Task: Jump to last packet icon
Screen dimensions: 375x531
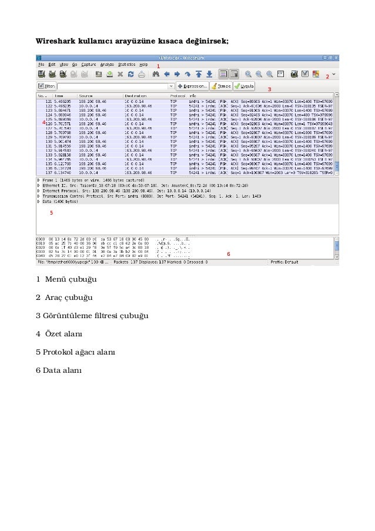Action: 209,74
